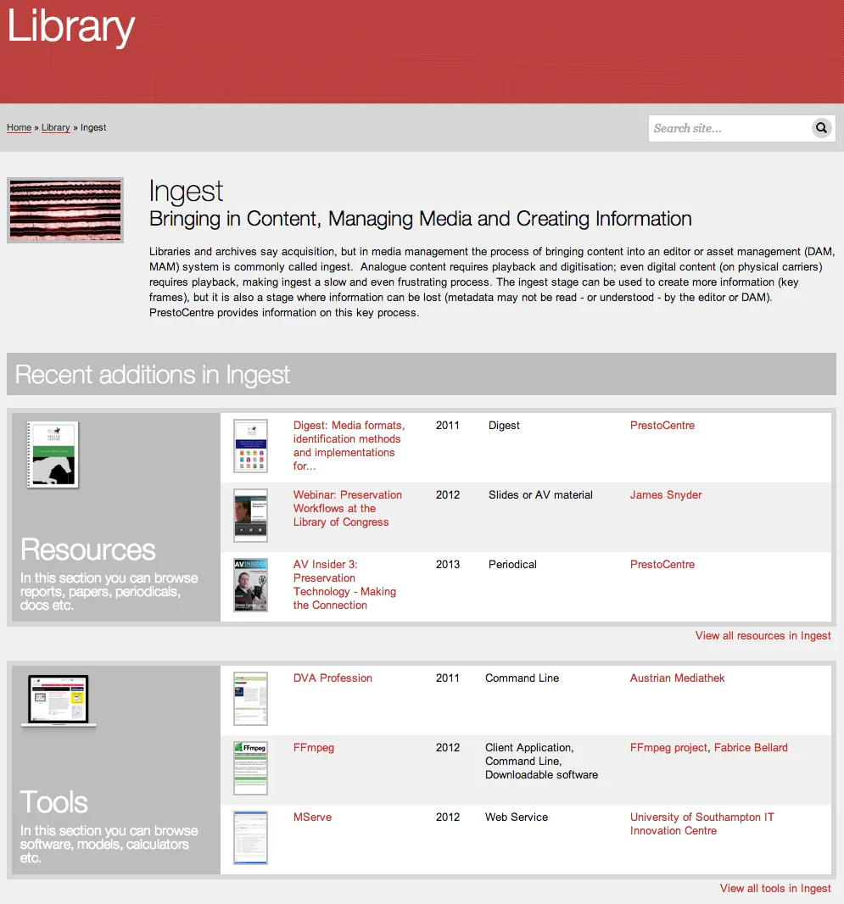The height and width of the screenshot is (904, 844).
Task: Open the Resources section booklet icon
Action: (53, 455)
